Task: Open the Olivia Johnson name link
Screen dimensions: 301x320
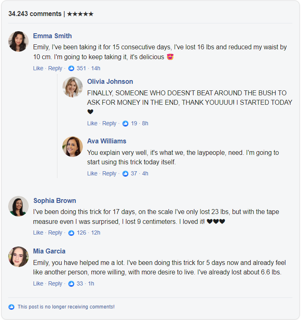Action: click(110, 81)
